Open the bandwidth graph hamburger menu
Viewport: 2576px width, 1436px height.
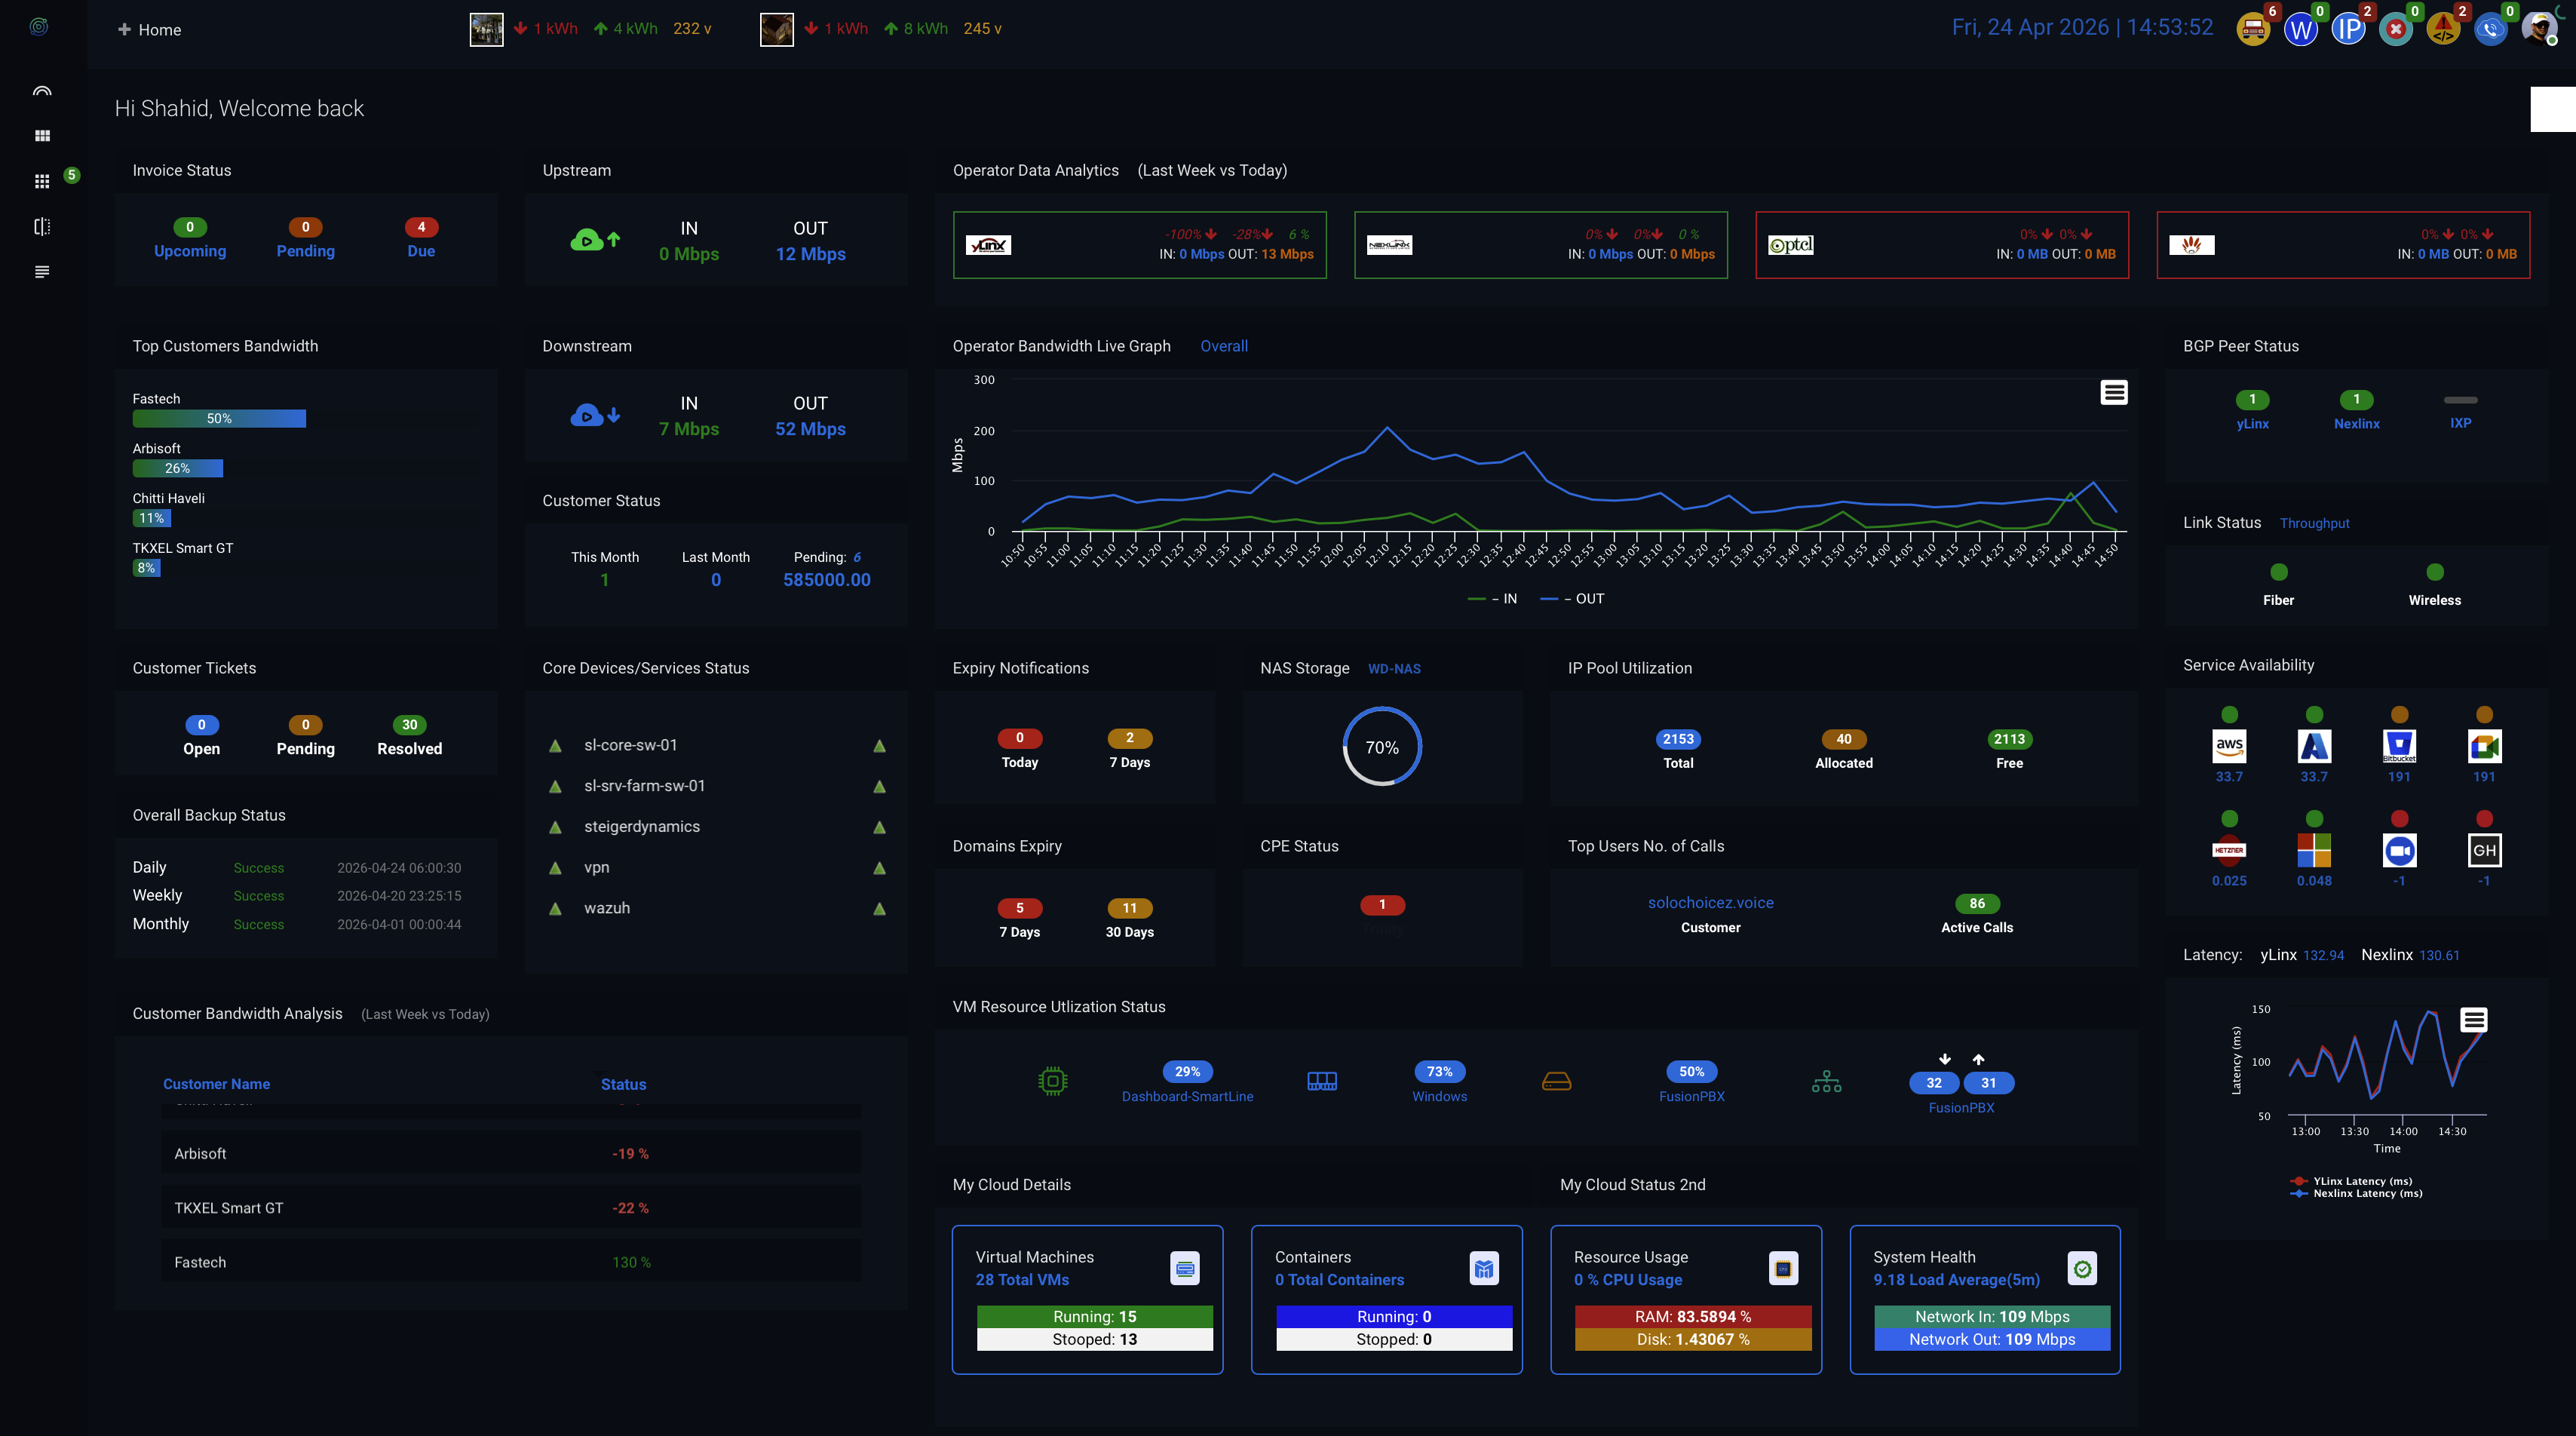point(2114,393)
